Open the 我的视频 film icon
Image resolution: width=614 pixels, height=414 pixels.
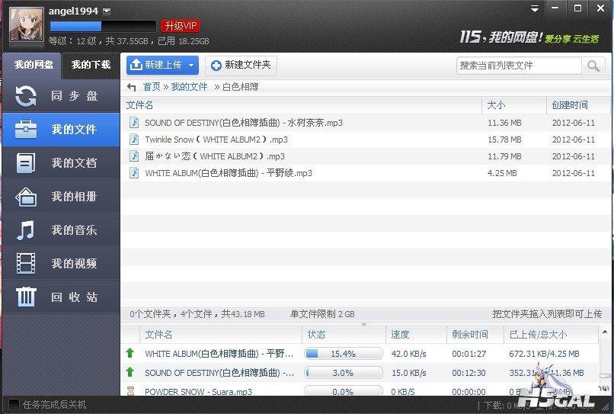(x=27, y=264)
